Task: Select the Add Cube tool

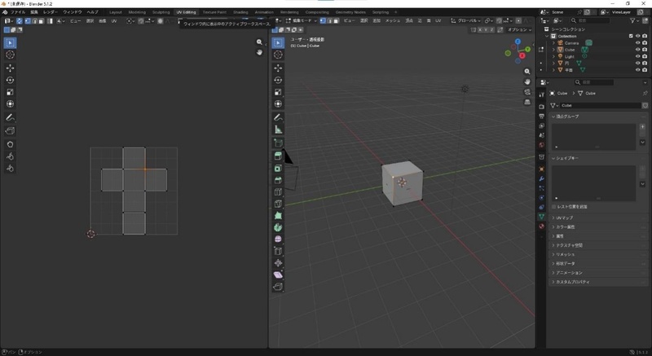Action: coord(278,143)
